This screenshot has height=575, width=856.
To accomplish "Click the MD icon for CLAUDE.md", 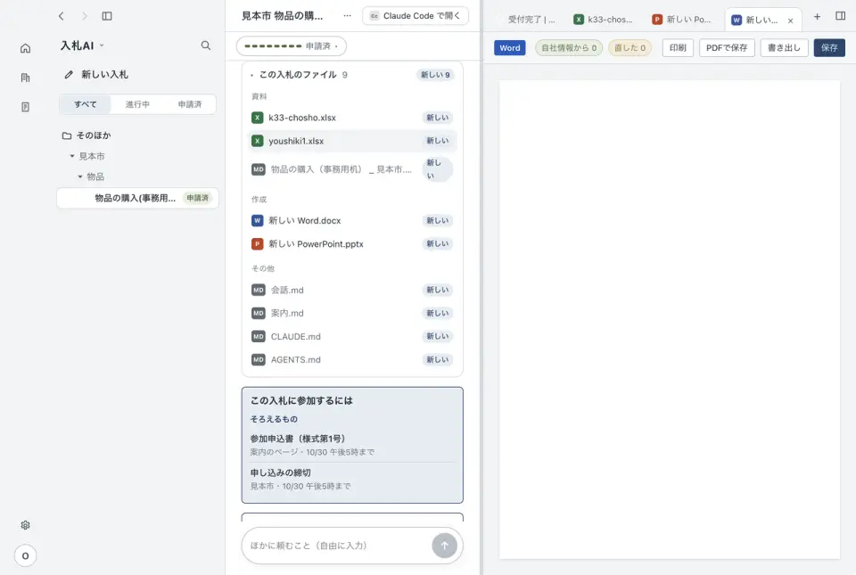I will [259, 337].
